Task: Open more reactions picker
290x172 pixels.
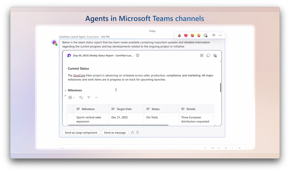Action: click(x=206, y=35)
